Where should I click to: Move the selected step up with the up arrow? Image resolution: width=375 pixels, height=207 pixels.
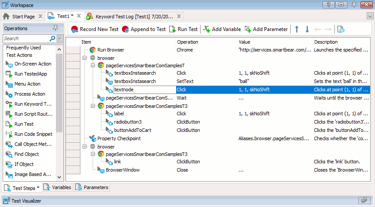click(x=297, y=29)
